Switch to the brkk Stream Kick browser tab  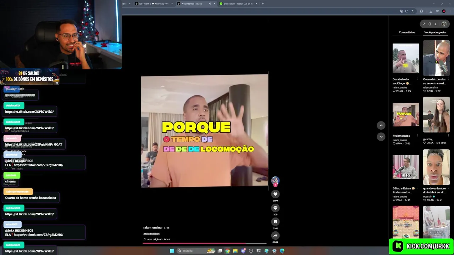point(238,4)
